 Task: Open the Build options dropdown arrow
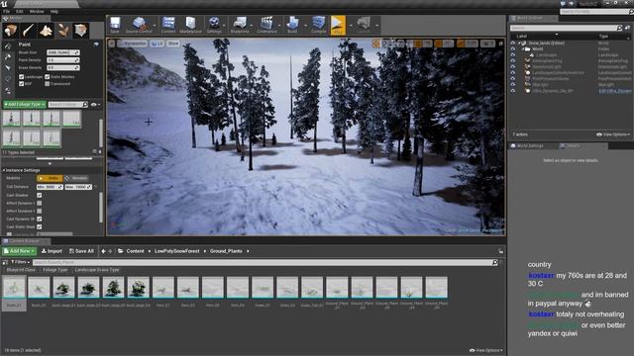pyautogui.click(x=305, y=26)
